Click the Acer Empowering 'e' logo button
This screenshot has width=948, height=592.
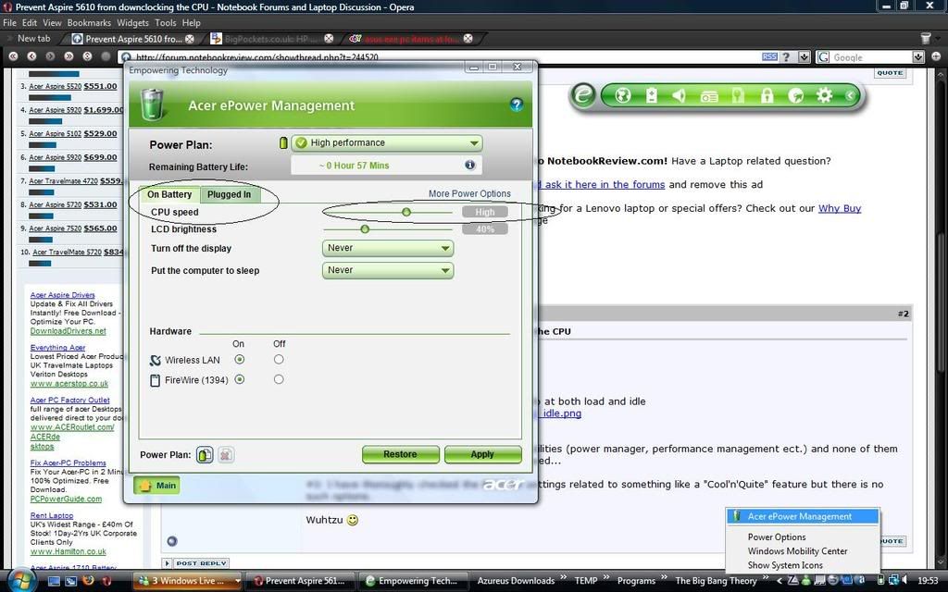583,95
